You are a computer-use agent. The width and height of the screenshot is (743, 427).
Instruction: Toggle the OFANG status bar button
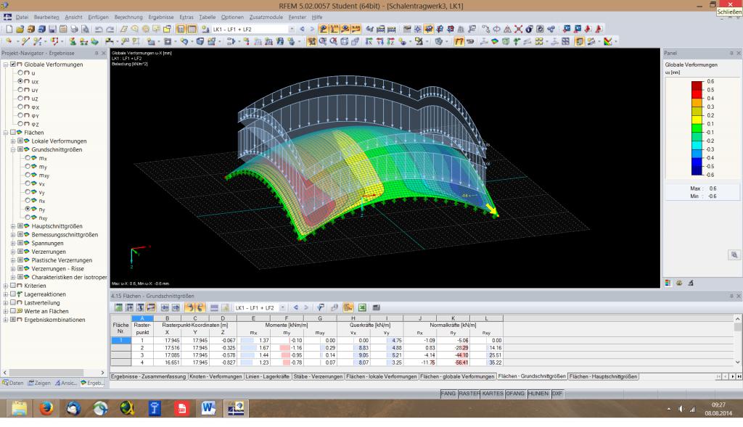pos(515,394)
